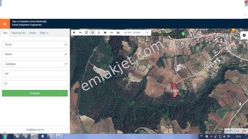Viewport: 248px width, 139px height.
Task: Click the Çataltepe Köyü Mezarlığı map marker
Action: click(183, 34)
